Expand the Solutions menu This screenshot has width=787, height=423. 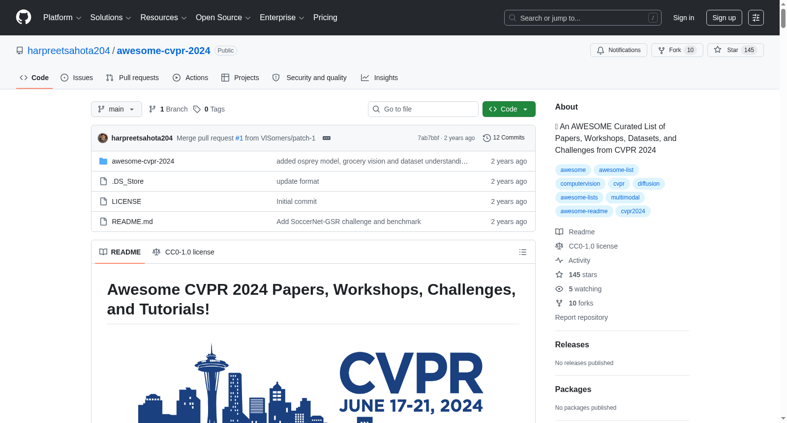pyautogui.click(x=111, y=18)
